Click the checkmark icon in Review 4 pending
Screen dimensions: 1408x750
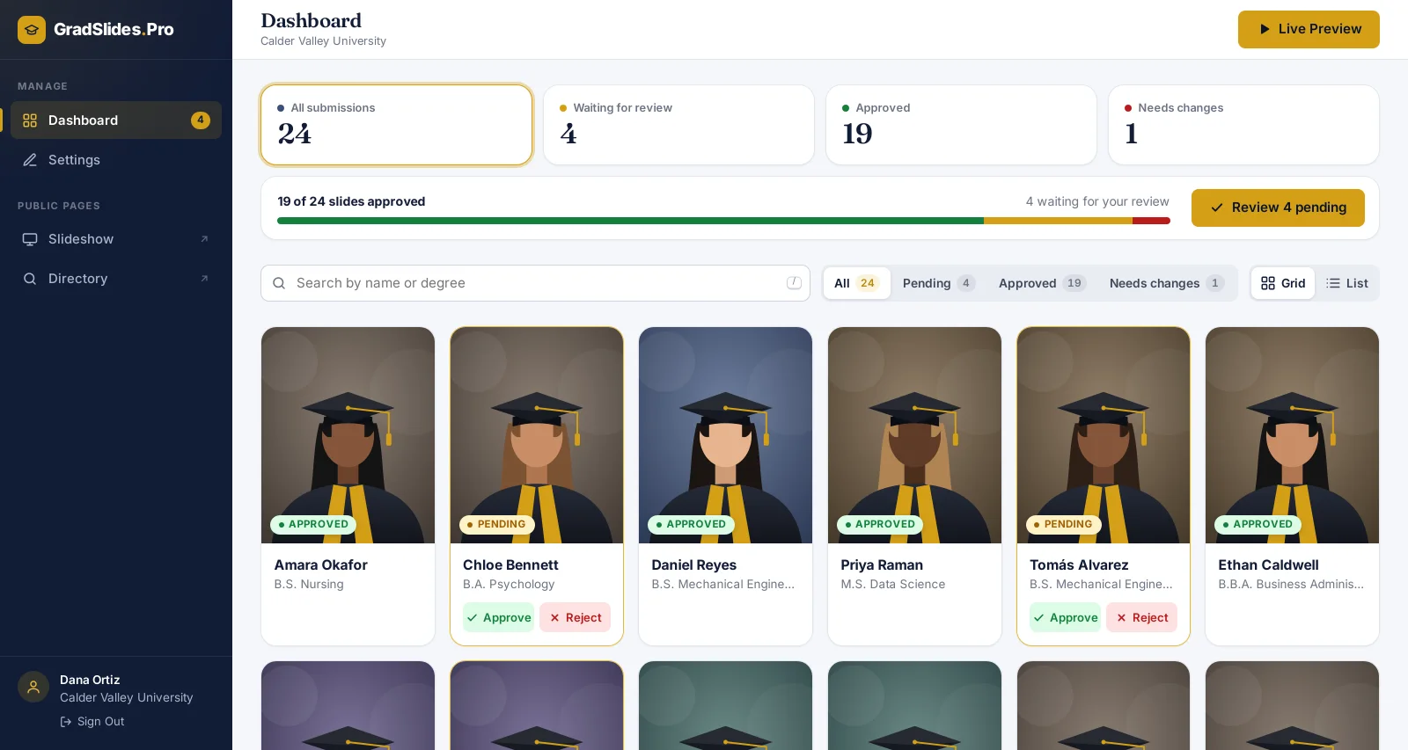1217,208
